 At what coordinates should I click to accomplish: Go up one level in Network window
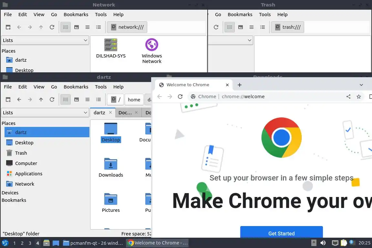pyautogui.click(x=41, y=27)
